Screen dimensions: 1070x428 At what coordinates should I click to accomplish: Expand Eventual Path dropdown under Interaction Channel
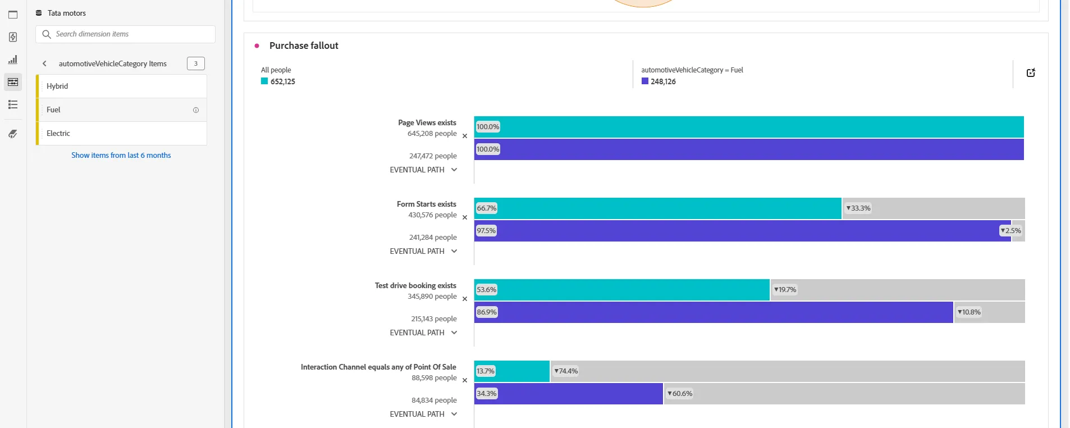(x=424, y=414)
